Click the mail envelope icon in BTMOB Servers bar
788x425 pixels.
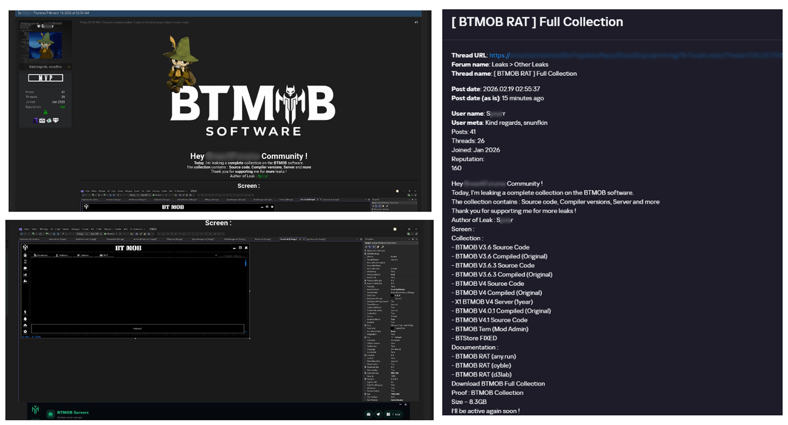coord(368,414)
